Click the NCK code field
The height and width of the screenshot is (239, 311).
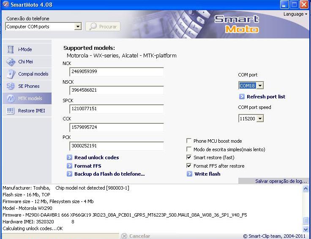point(117,72)
